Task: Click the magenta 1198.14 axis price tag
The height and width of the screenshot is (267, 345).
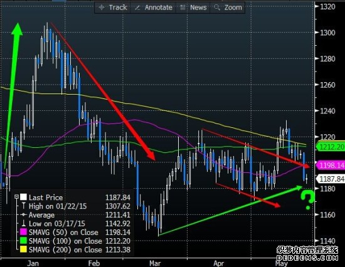Action: [x=331, y=165]
